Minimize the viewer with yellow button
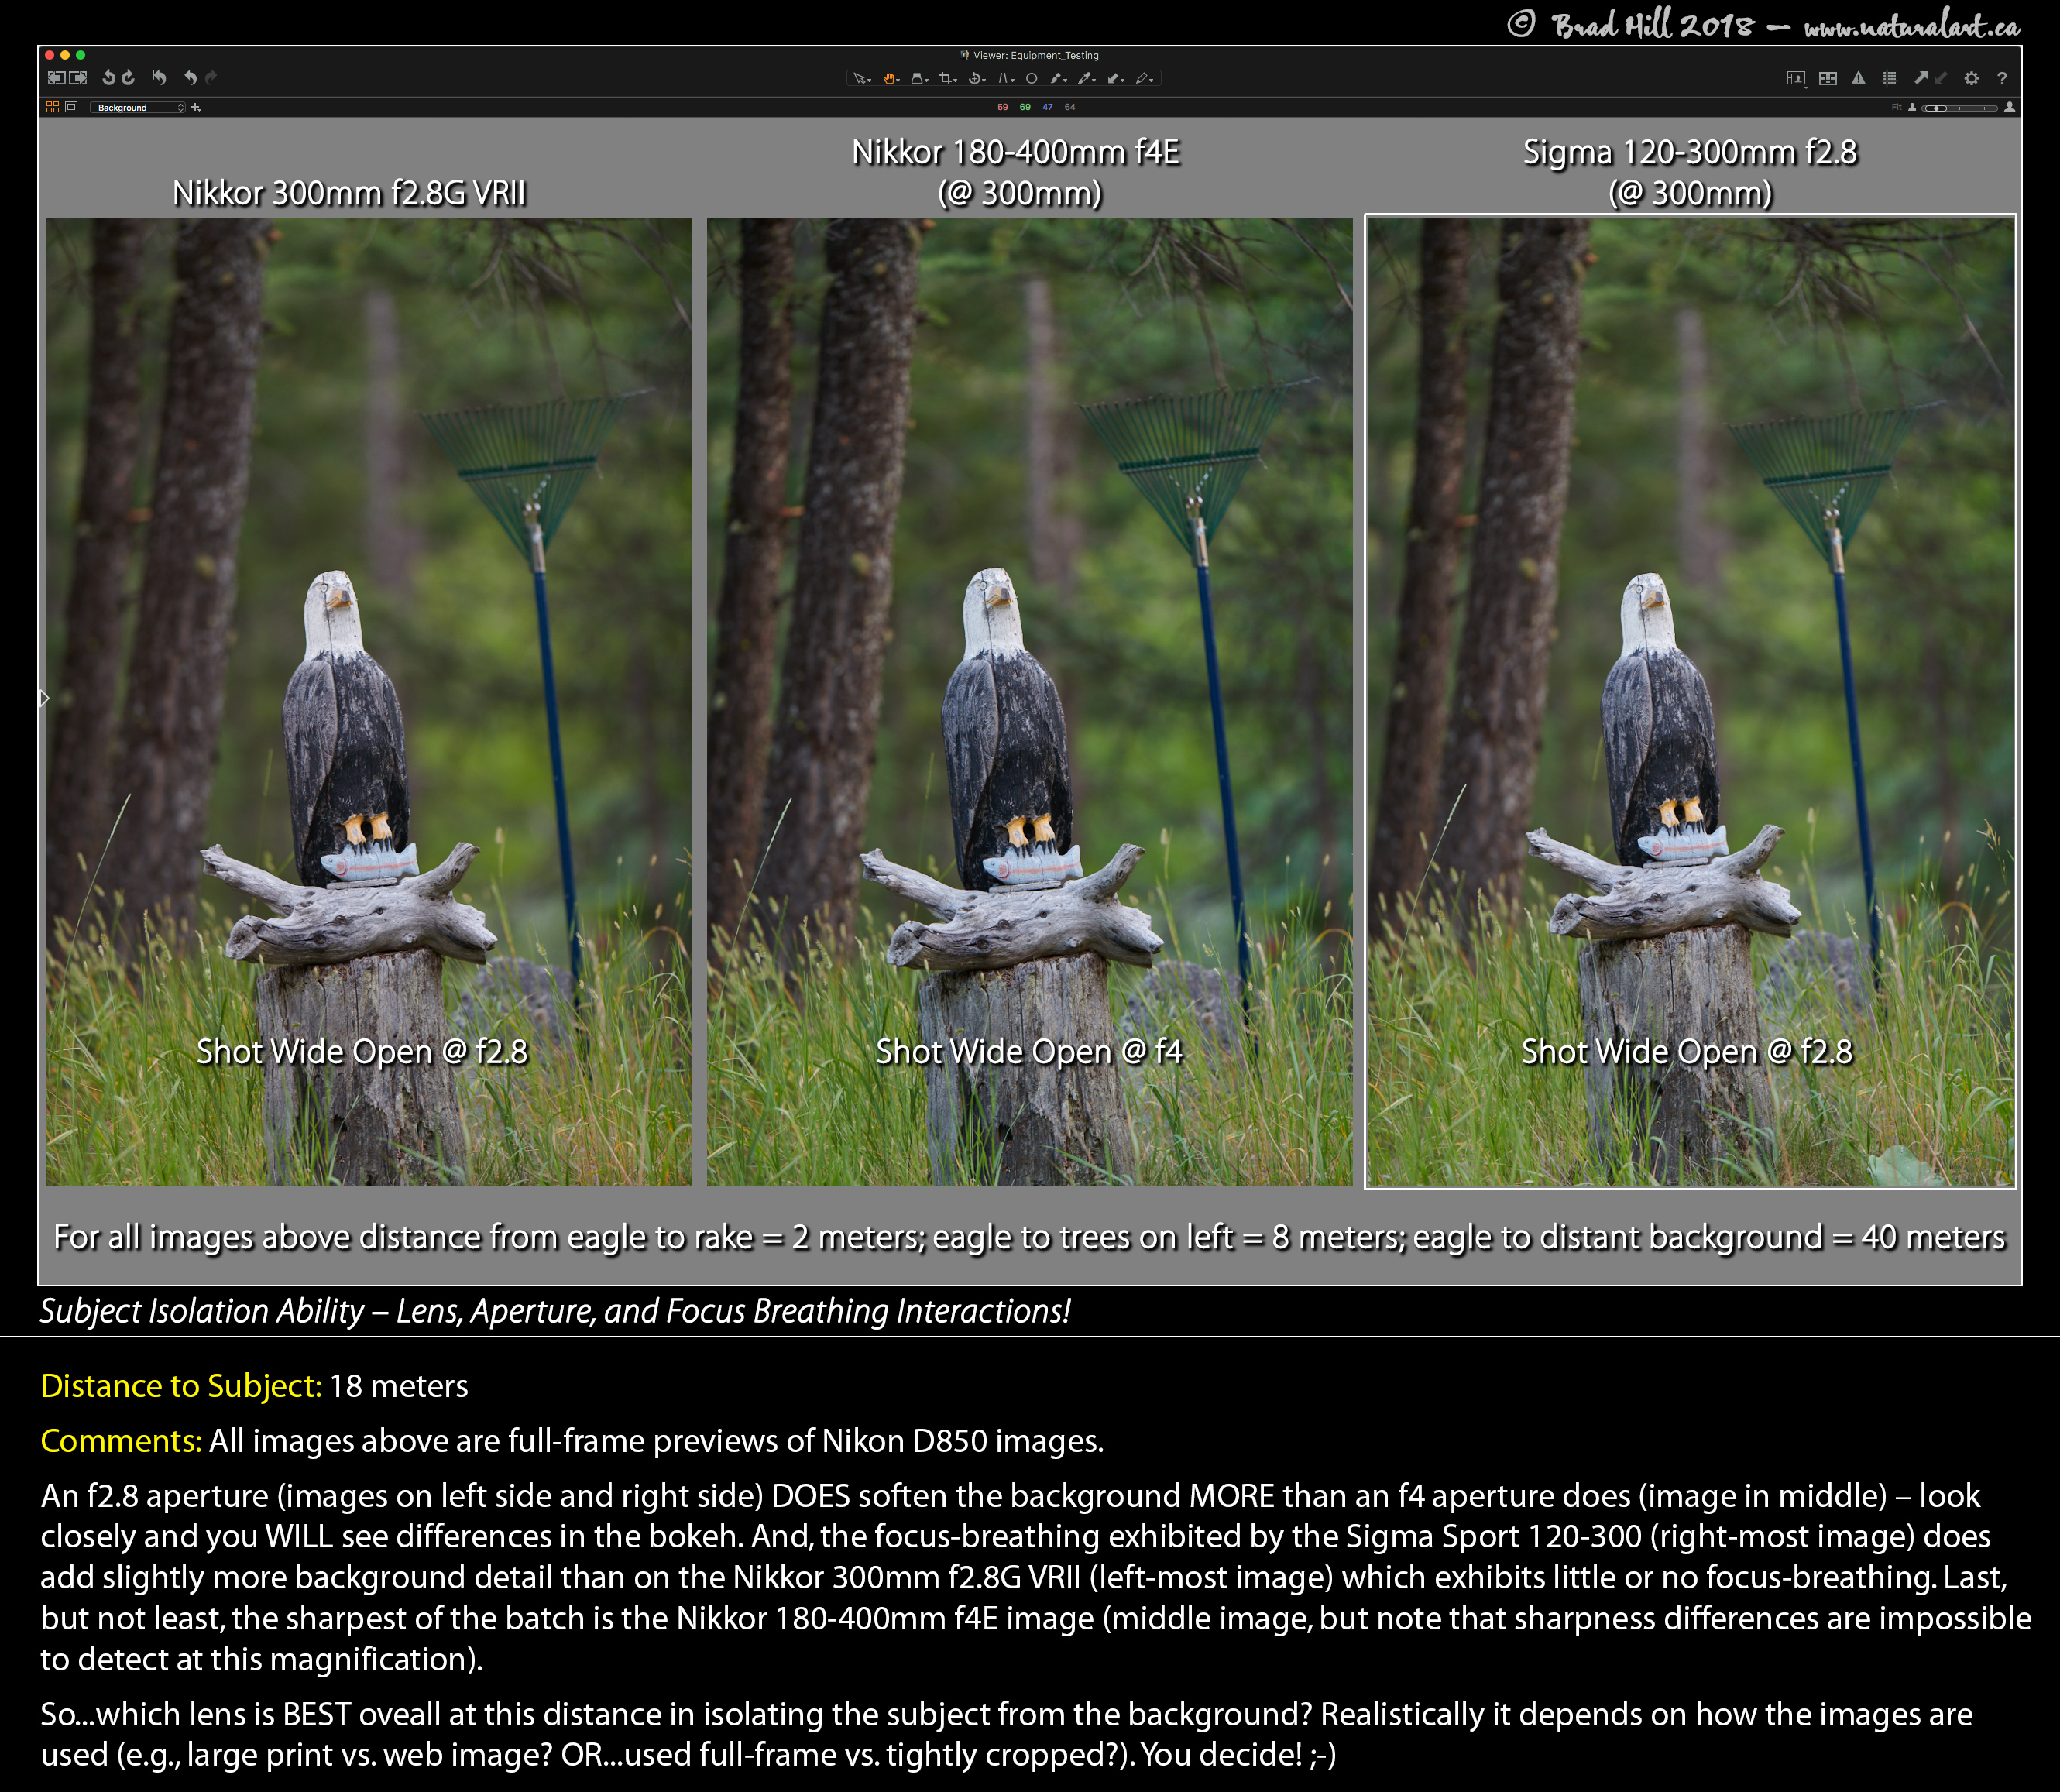 65,55
